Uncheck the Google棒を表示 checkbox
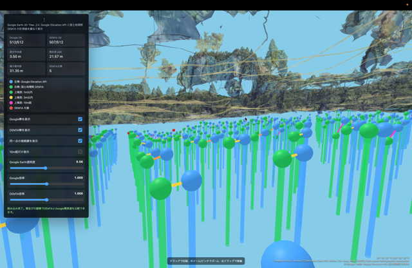Screen dimensions: 412x268 click(80, 119)
